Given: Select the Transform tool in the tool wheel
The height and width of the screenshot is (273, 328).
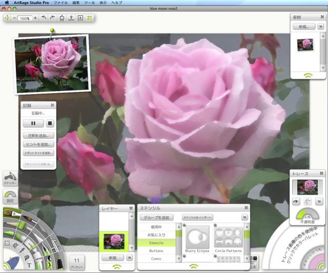Looking at the screenshot, I should tap(15, 245).
